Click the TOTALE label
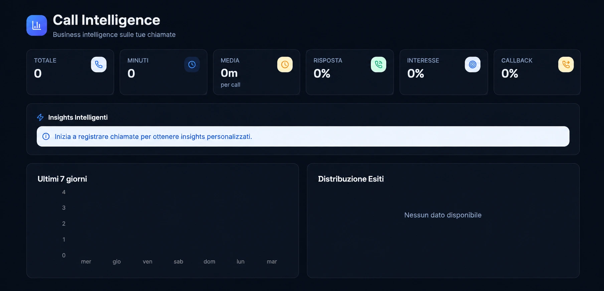This screenshot has width=604, height=291. [45, 61]
